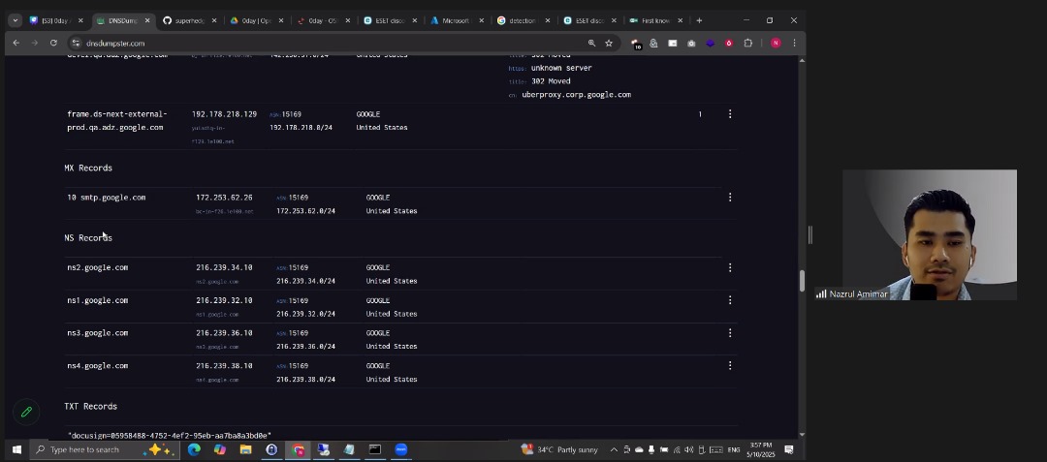Expand options for ns4.google.com row
The height and width of the screenshot is (462, 1047).
pos(730,366)
